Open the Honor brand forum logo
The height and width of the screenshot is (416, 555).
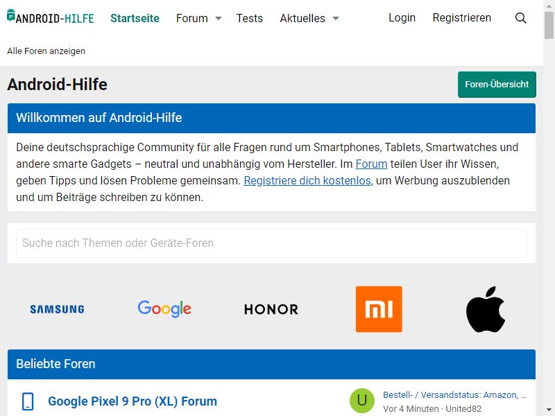coord(271,309)
